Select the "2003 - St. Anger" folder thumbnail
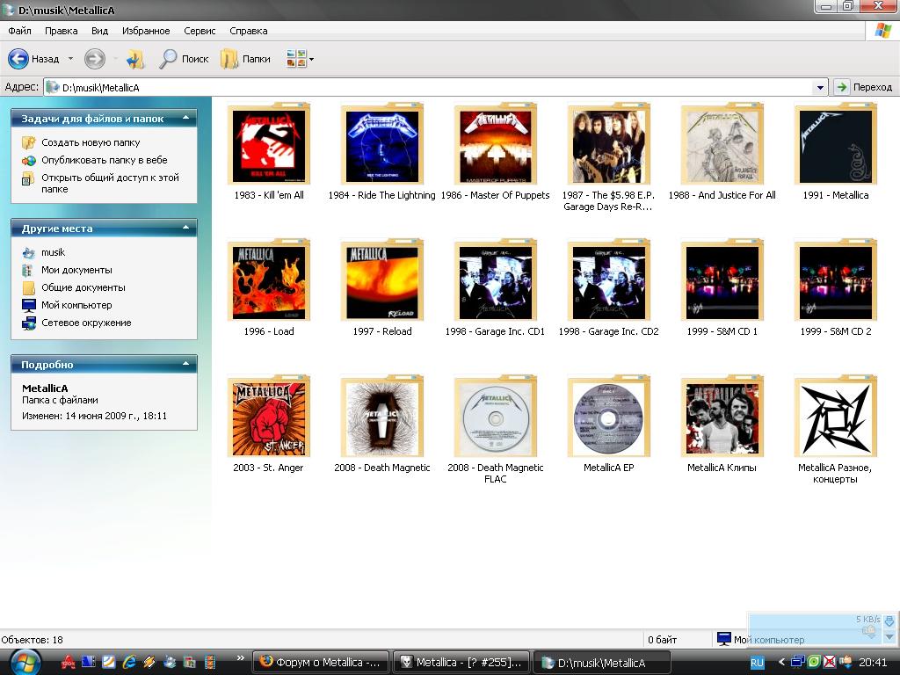The width and height of the screenshot is (900, 675). [x=268, y=418]
